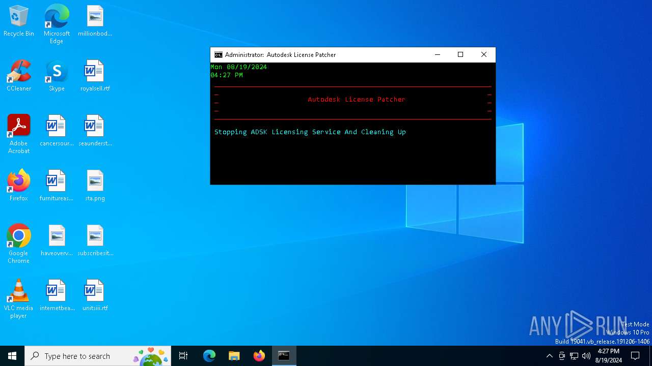Click the 'Mon 08/19/2024' date text
652x366 pixels.
[x=239, y=67]
